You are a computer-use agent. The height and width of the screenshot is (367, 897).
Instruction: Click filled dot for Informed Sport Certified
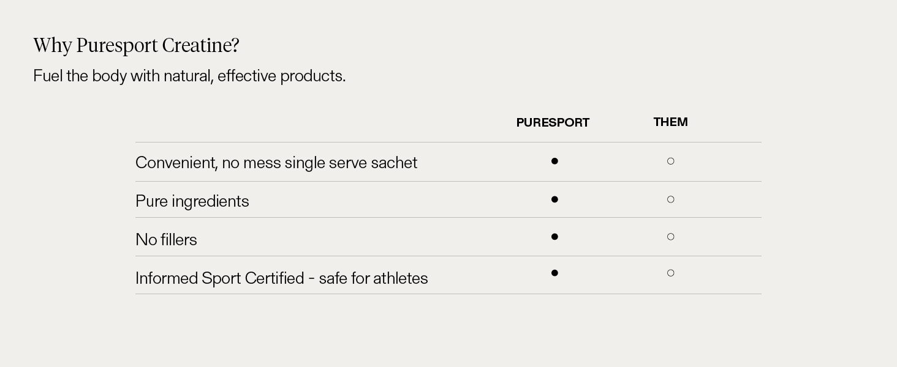tap(554, 273)
